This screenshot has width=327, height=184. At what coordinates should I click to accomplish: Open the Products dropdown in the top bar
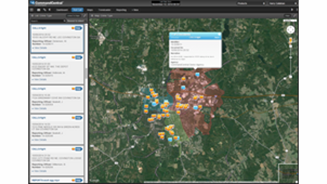251,3
